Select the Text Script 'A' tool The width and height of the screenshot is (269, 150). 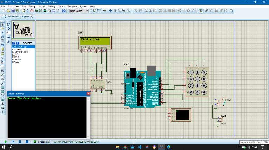[3, 104]
